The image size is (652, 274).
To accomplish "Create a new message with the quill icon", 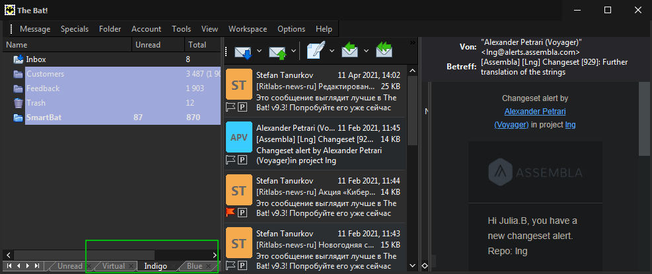I will point(316,51).
